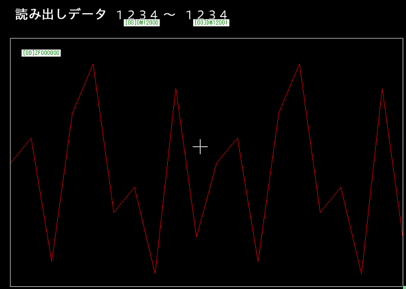Select the red line graph trace
Screen dimensions: 406x289
[x=207, y=169]
